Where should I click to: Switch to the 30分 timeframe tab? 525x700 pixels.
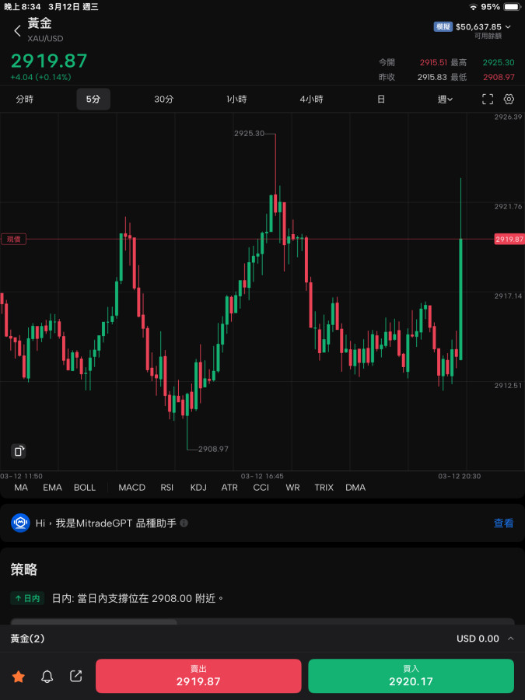163,100
